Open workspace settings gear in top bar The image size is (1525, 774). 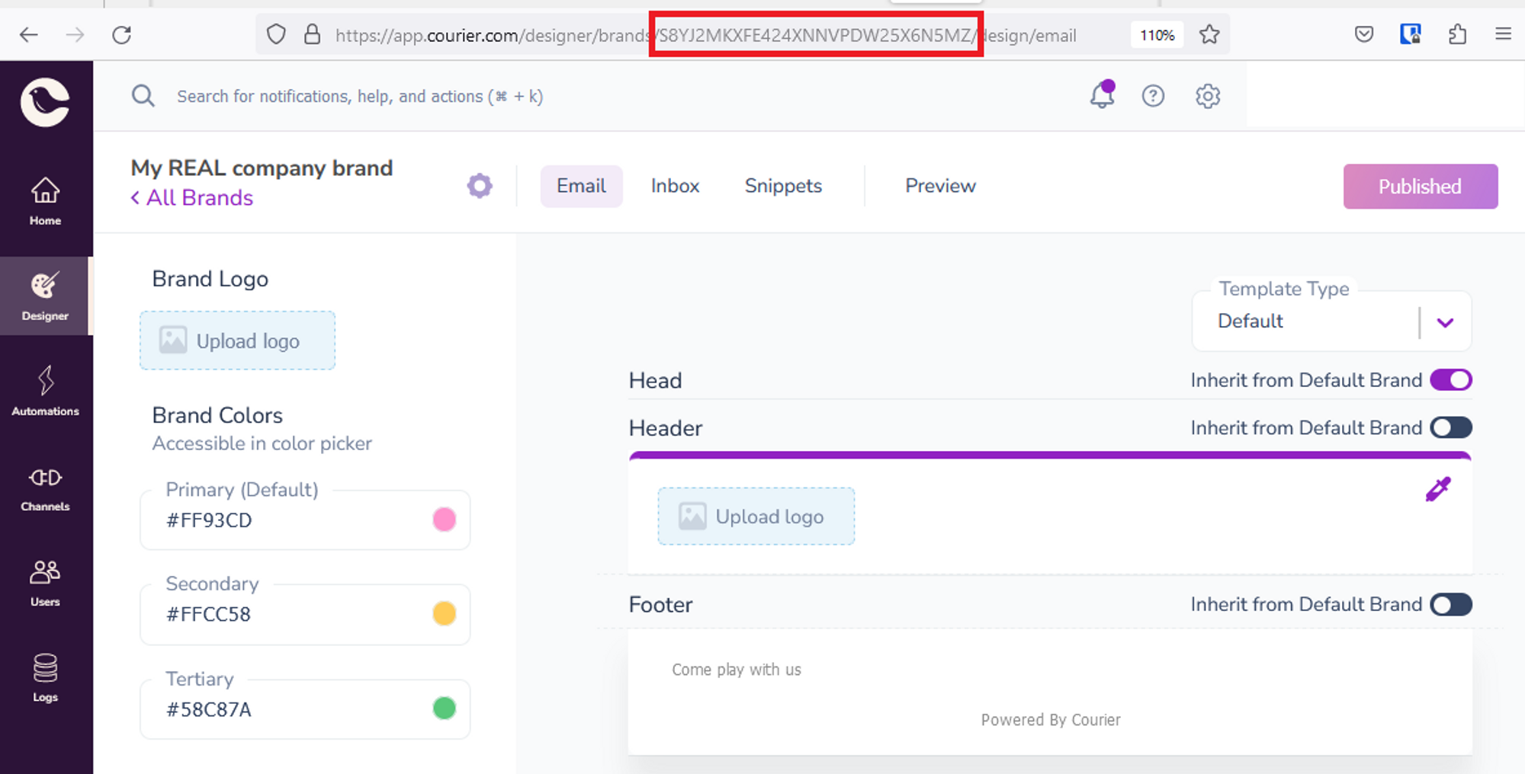point(1208,96)
